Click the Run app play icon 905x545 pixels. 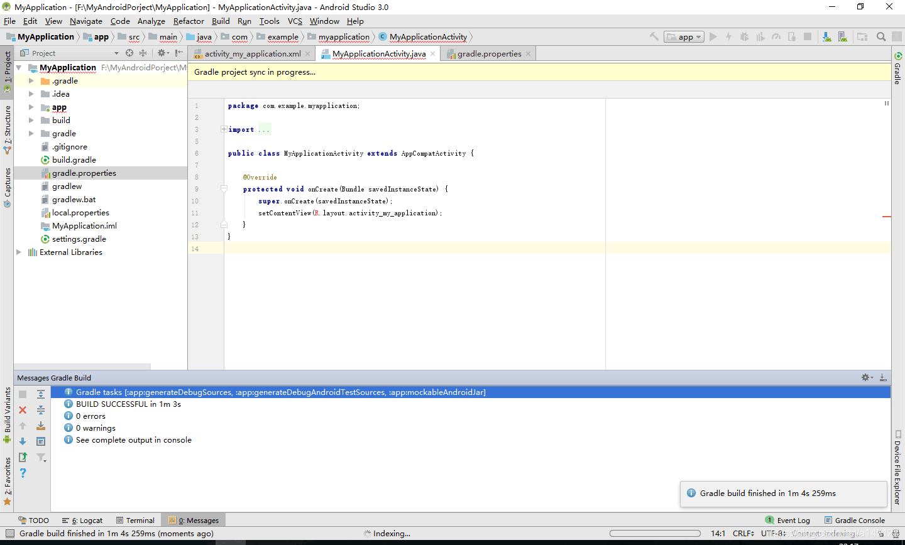click(x=713, y=37)
